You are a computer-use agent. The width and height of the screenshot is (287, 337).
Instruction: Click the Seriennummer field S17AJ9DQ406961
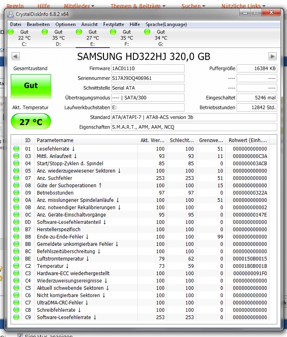tap(148, 78)
